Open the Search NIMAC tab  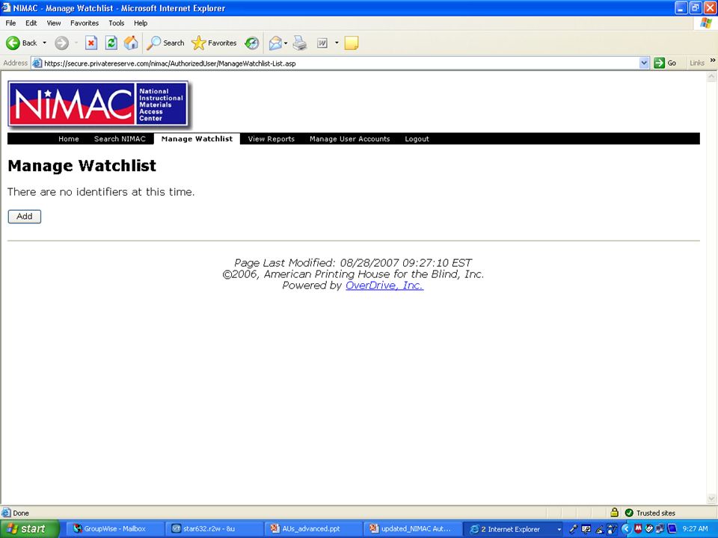point(120,139)
